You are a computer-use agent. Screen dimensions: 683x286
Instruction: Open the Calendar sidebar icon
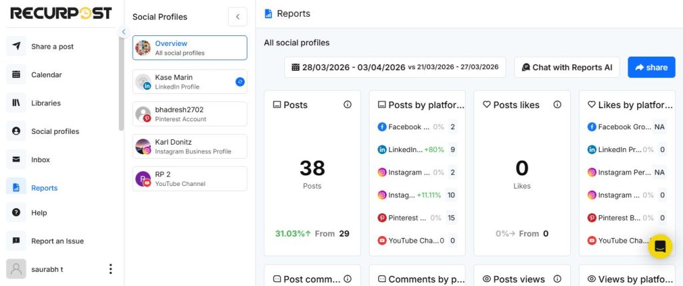click(x=16, y=75)
